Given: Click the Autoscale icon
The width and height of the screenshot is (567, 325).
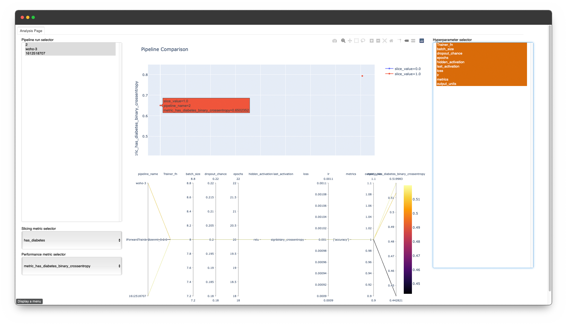Looking at the screenshot, I should tap(385, 41).
